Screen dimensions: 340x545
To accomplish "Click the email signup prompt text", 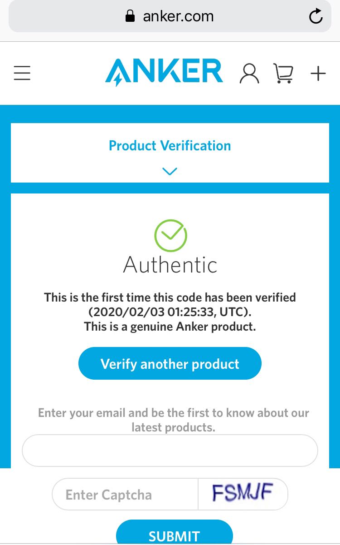I will tap(173, 420).
